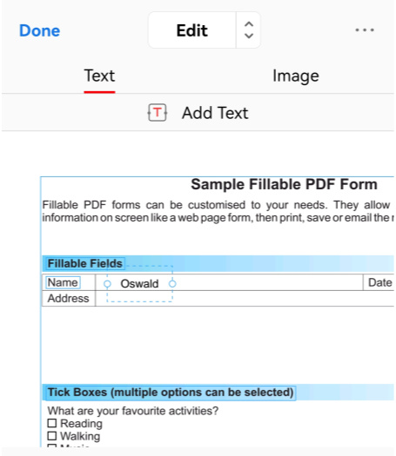This screenshot has height=456, width=396.
Task: Tick the Reading checkbox
Action: tap(52, 423)
